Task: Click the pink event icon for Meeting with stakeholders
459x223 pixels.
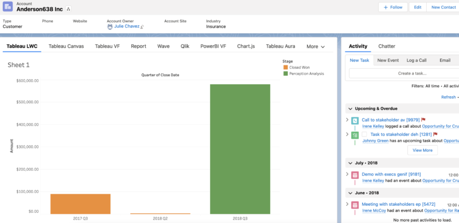Action: 355,205
